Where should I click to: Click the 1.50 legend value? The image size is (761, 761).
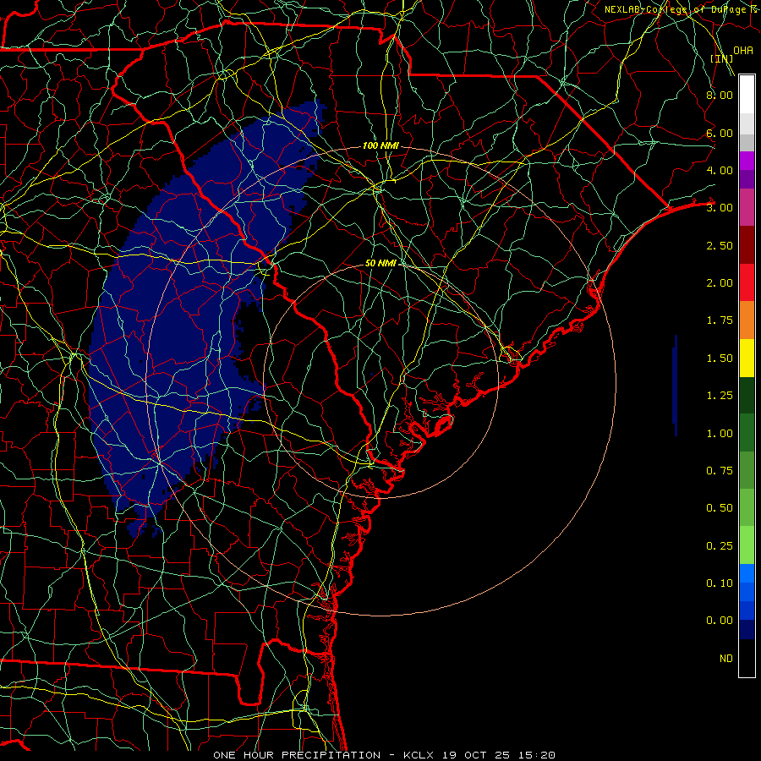(720, 359)
